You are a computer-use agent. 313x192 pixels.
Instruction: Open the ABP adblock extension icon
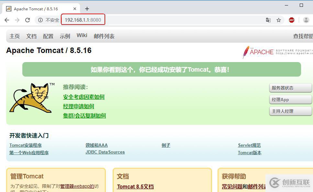click(x=292, y=20)
